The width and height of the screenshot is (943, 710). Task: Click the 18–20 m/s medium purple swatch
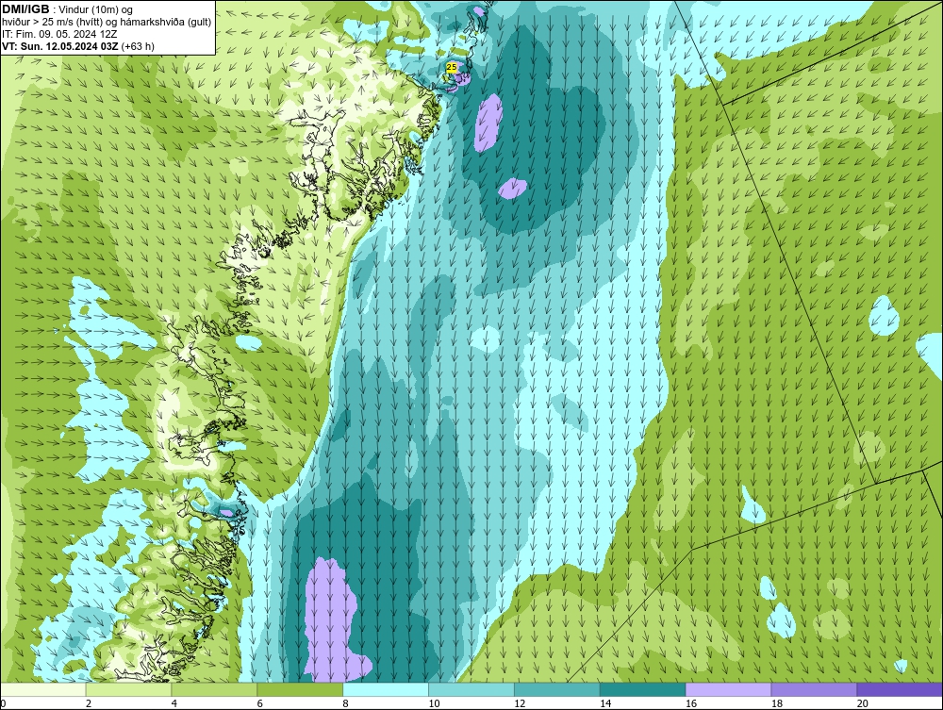[x=815, y=689]
